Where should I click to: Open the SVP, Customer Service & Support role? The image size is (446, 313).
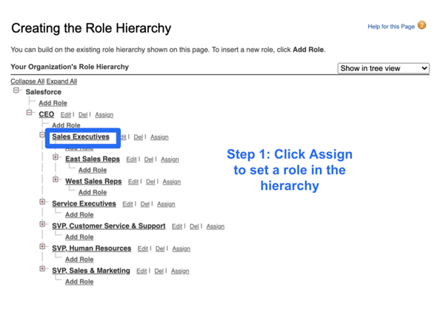108,225
